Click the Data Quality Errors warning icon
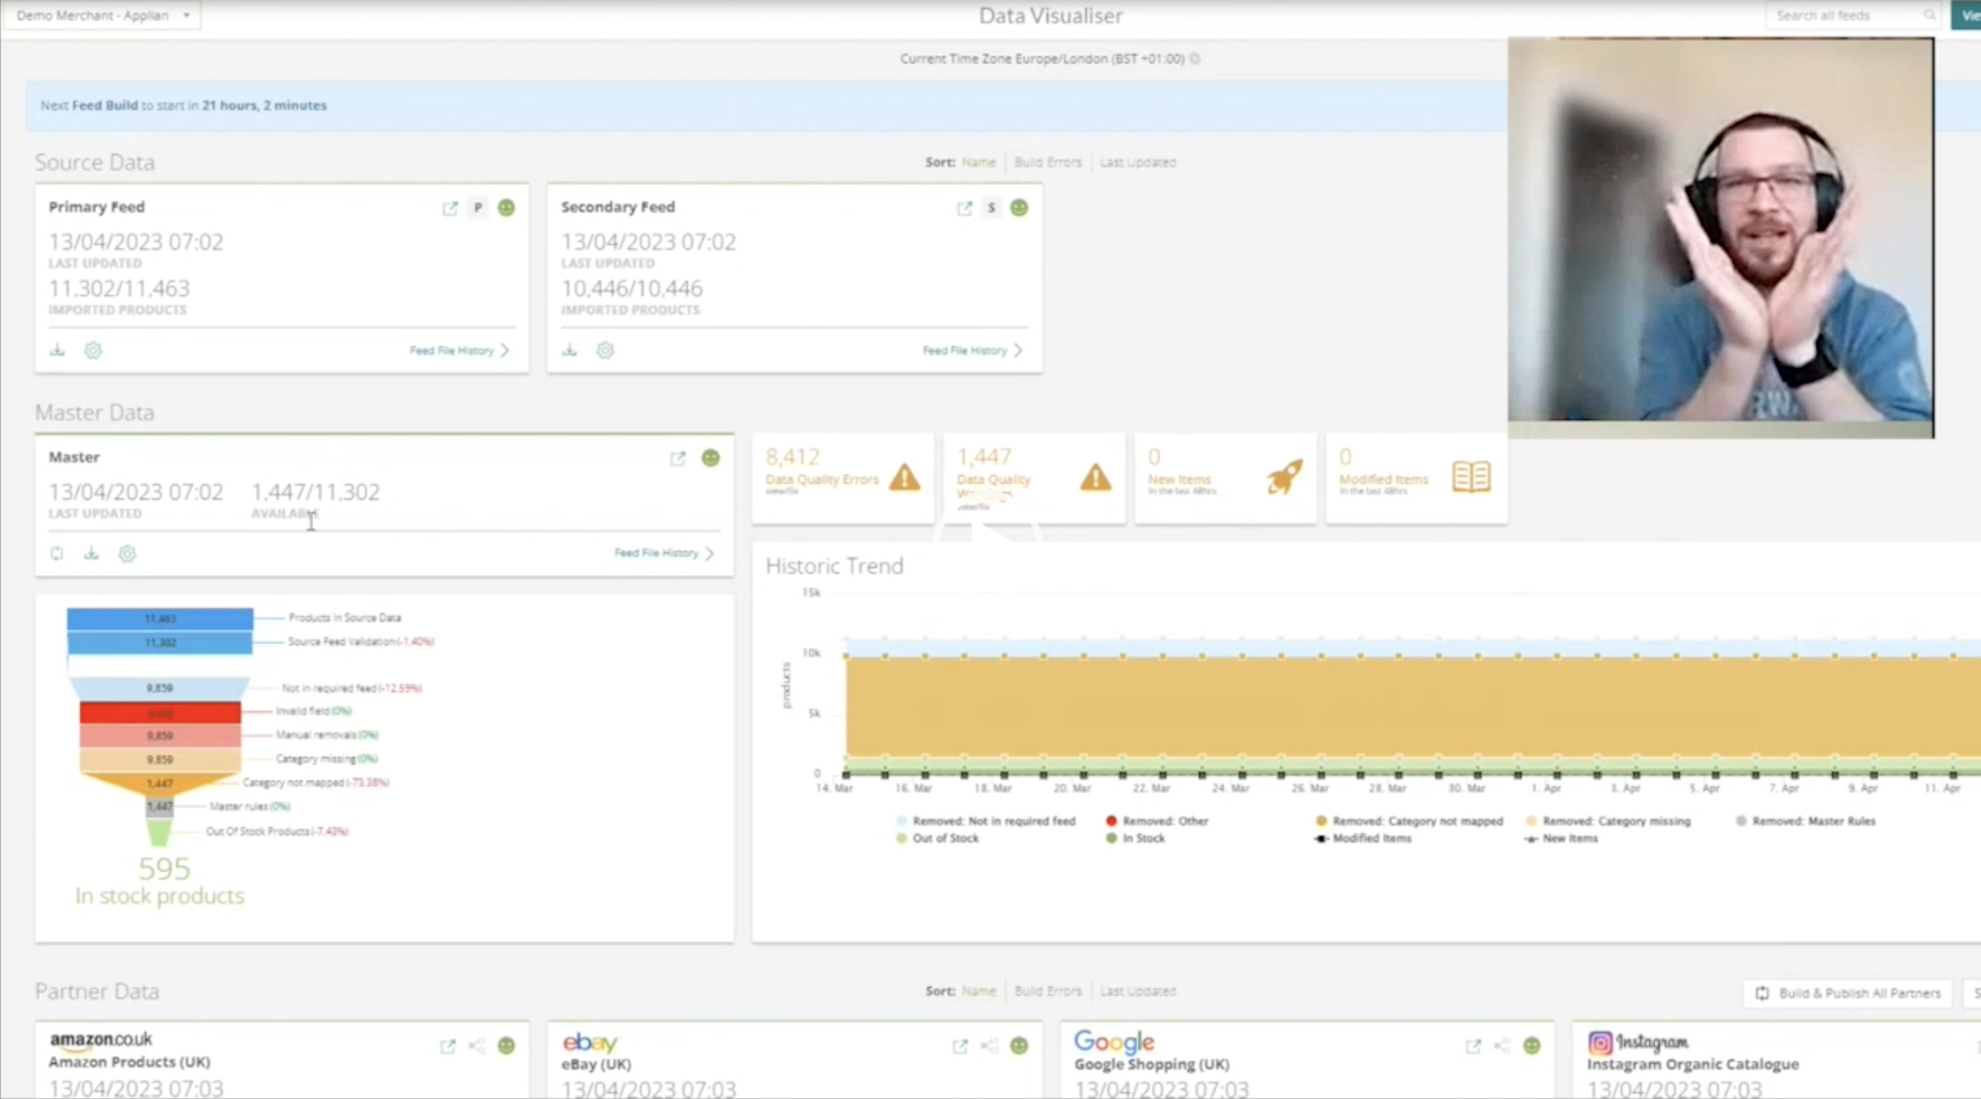The width and height of the screenshot is (1981, 1099). coord(904,477)
